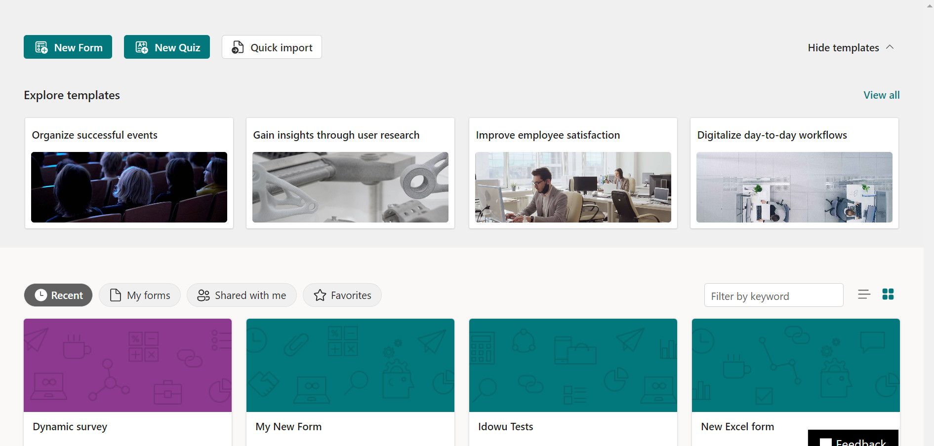934x446 pixels.
Task: Click the Filter by keyword field
Action: tap(773, 295)
